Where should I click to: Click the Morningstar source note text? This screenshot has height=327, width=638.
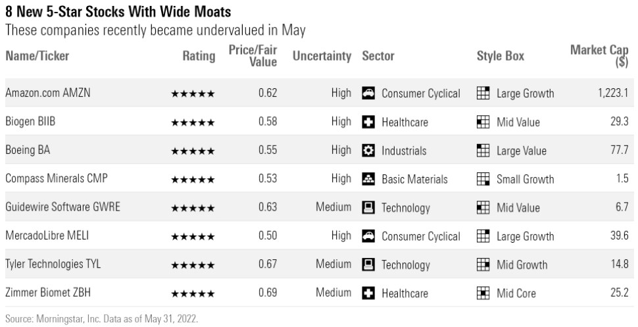coord(101,318)
